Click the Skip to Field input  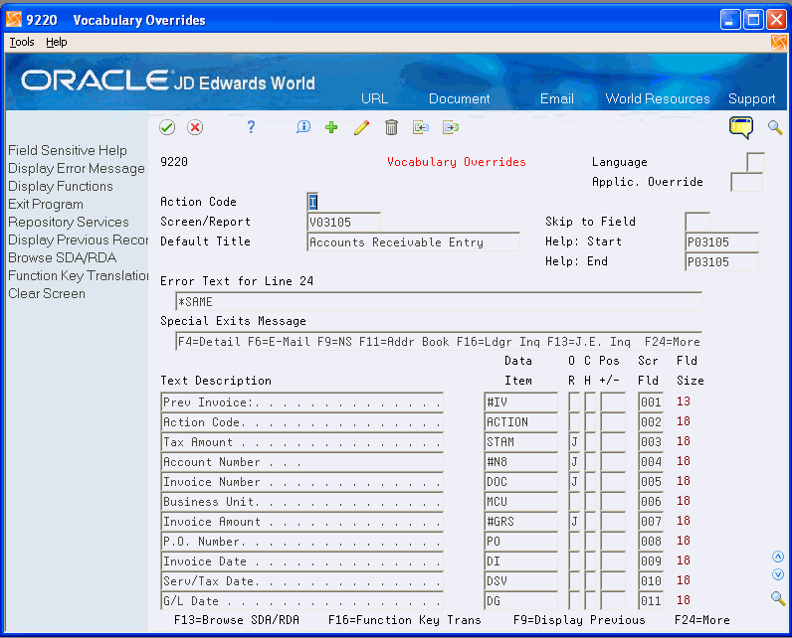click(697, 222)
